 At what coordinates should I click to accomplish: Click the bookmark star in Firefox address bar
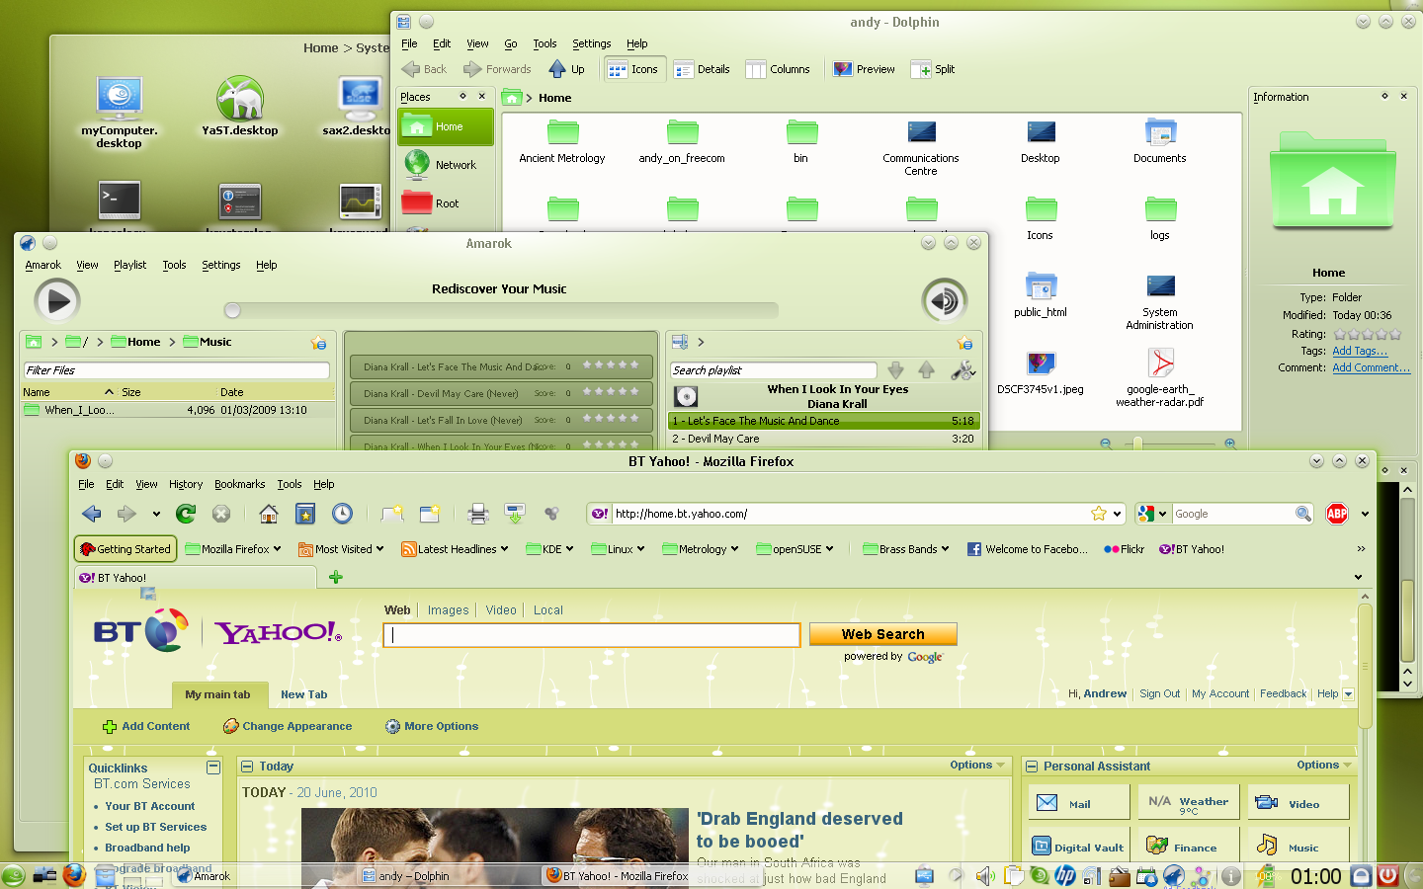(x=1098, y=514)
